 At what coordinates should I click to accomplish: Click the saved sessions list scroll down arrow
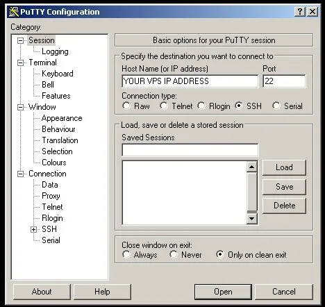252,218
